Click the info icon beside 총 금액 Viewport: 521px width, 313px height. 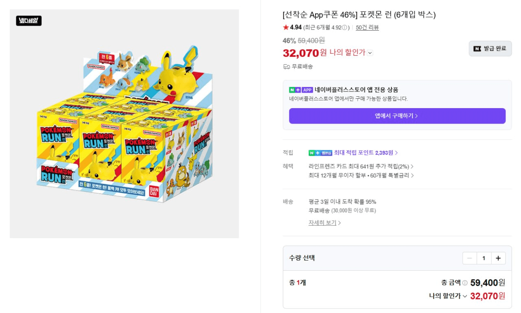point(465,283)
